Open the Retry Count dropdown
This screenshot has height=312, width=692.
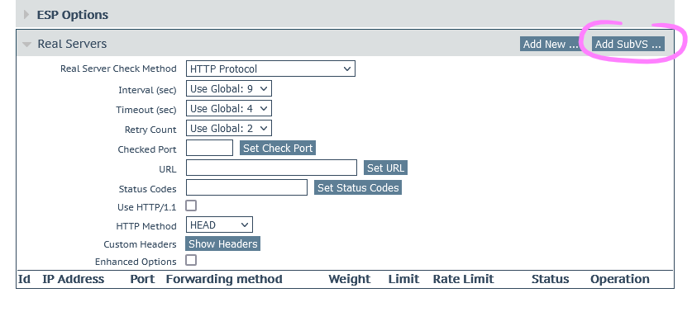point(229,128)
